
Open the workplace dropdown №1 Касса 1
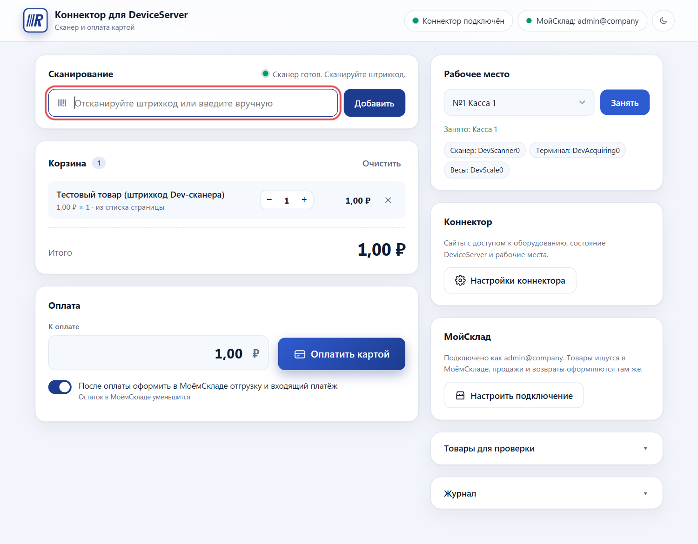point(519,103)
